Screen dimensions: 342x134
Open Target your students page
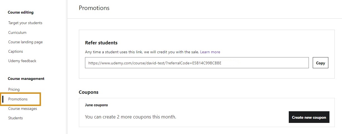pos(25,23)
